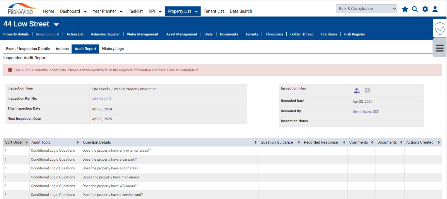This screenshot has height=199, width=447.
Task: Open search with the magnifier icon
Action: 415,9
